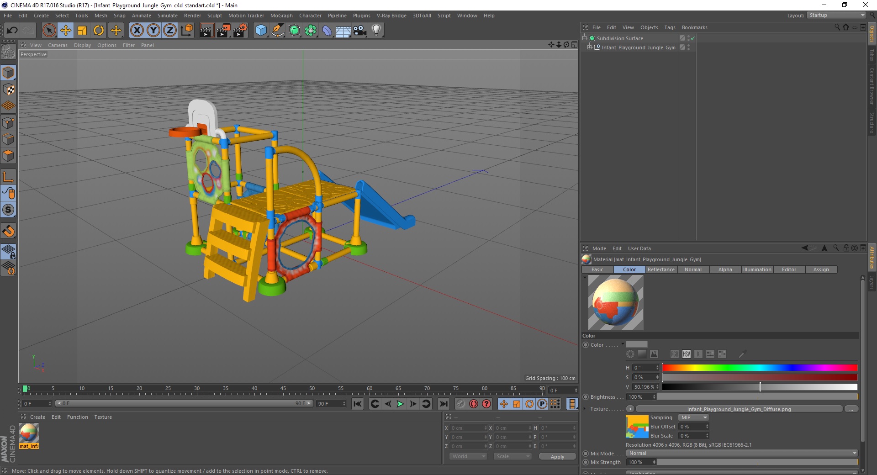
Task: Expand the Texture disclosure triangle
Action: [x=585, y=409]
